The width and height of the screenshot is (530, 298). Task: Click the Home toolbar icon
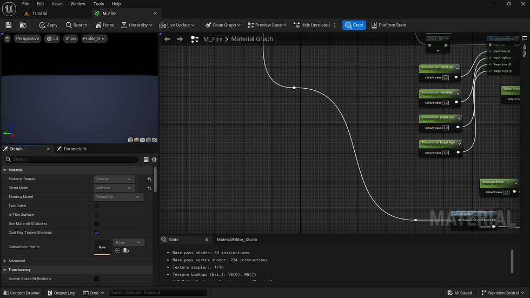coord(105,25)
